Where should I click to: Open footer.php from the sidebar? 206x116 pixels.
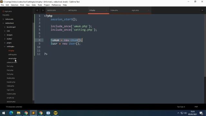tap(11, 78)
